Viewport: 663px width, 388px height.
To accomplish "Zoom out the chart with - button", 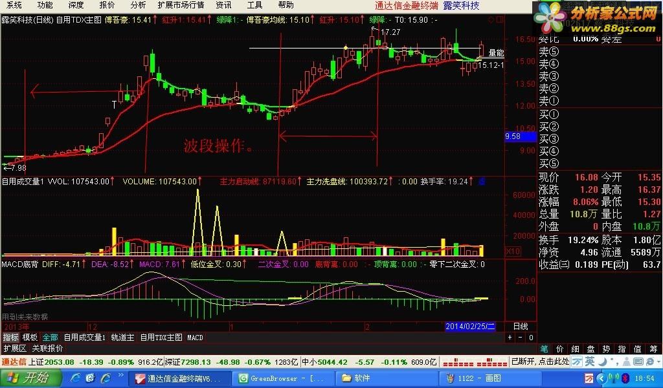I will (520, 338).
